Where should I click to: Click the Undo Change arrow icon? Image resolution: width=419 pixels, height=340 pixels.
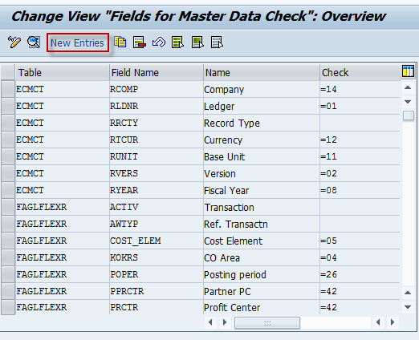159,42
